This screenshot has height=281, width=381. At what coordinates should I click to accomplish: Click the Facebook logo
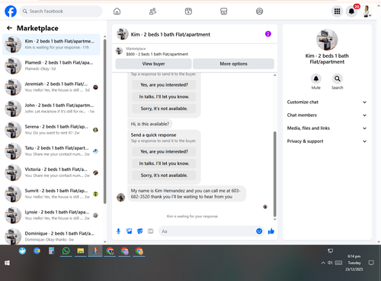(11, 11)
